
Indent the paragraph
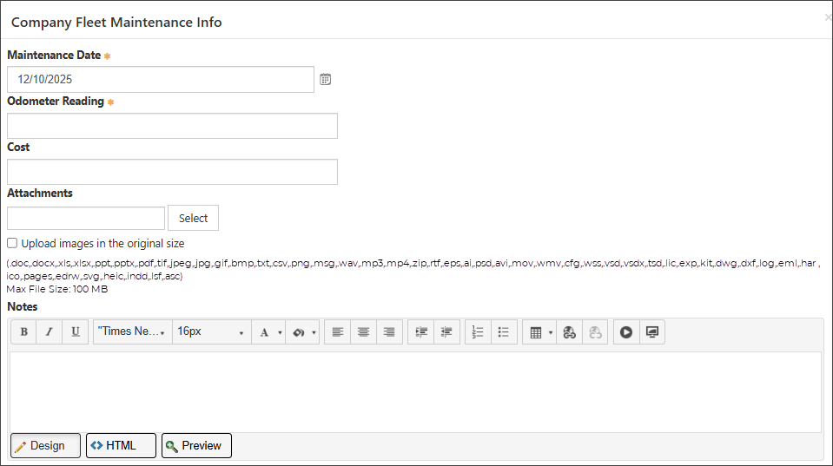pos(420,332)
